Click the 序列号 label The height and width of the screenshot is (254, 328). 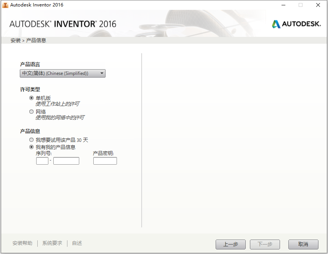(44, 153)
